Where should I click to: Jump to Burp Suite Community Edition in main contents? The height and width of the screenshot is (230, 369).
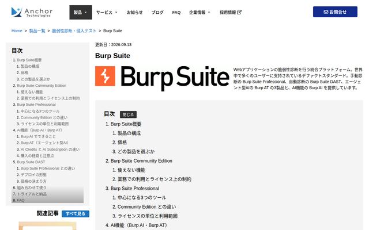coord(141,161)
